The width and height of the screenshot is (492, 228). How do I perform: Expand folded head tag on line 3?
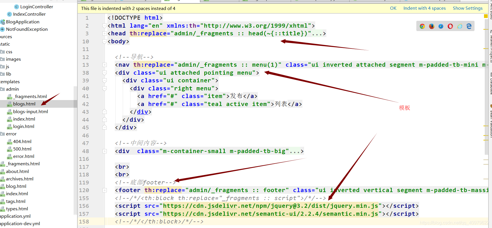105,34
